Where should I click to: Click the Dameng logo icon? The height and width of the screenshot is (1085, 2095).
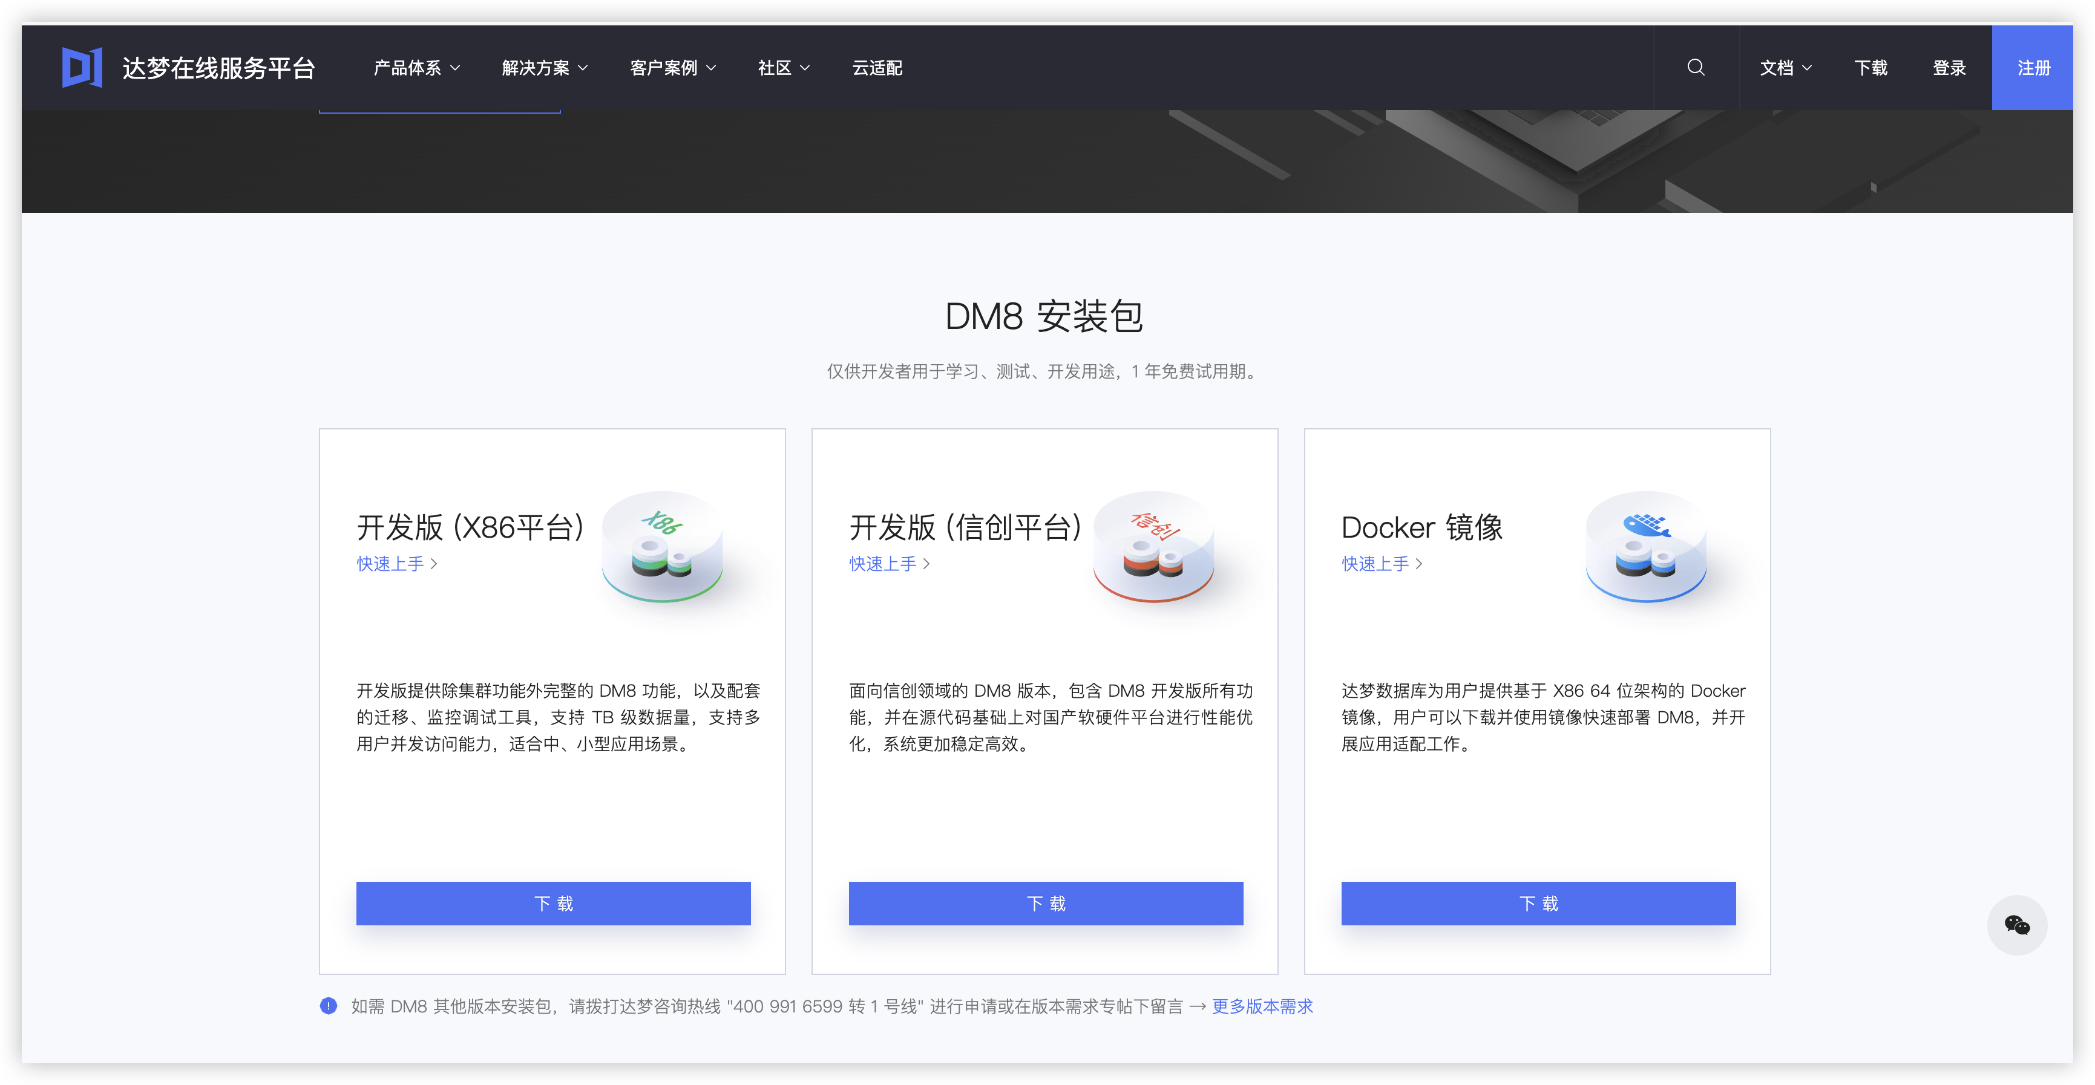pyautogui.click(x=82, y=68)
